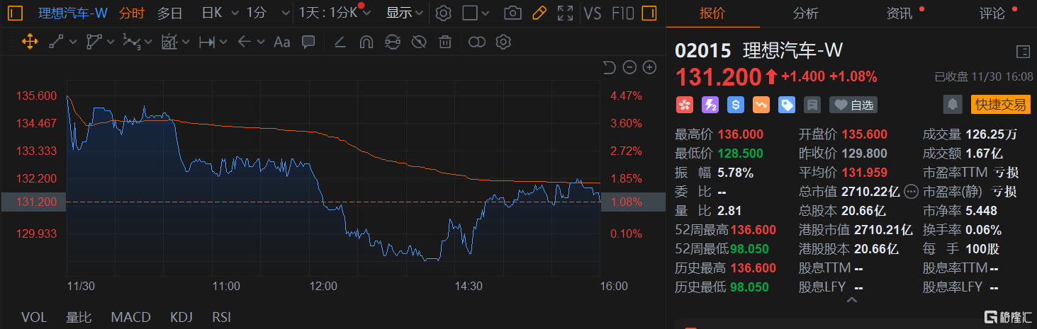The width and height of the screenshot is (1037, 329).
Task: Activate the magnet snap tool
Action: [x=366, y=42]
